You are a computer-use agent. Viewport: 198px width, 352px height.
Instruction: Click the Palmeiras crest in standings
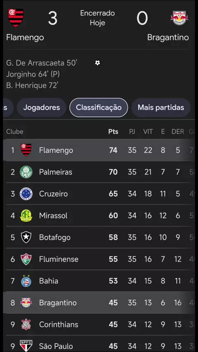(26, 172)
